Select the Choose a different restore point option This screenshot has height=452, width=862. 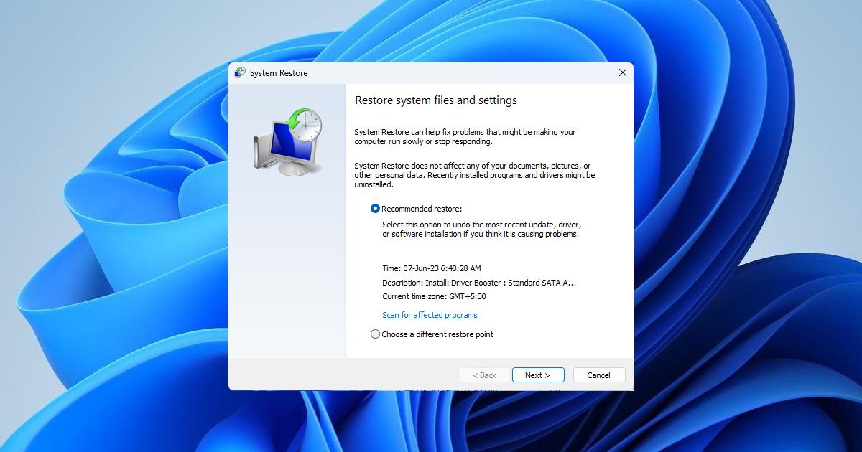pos(375,334)
